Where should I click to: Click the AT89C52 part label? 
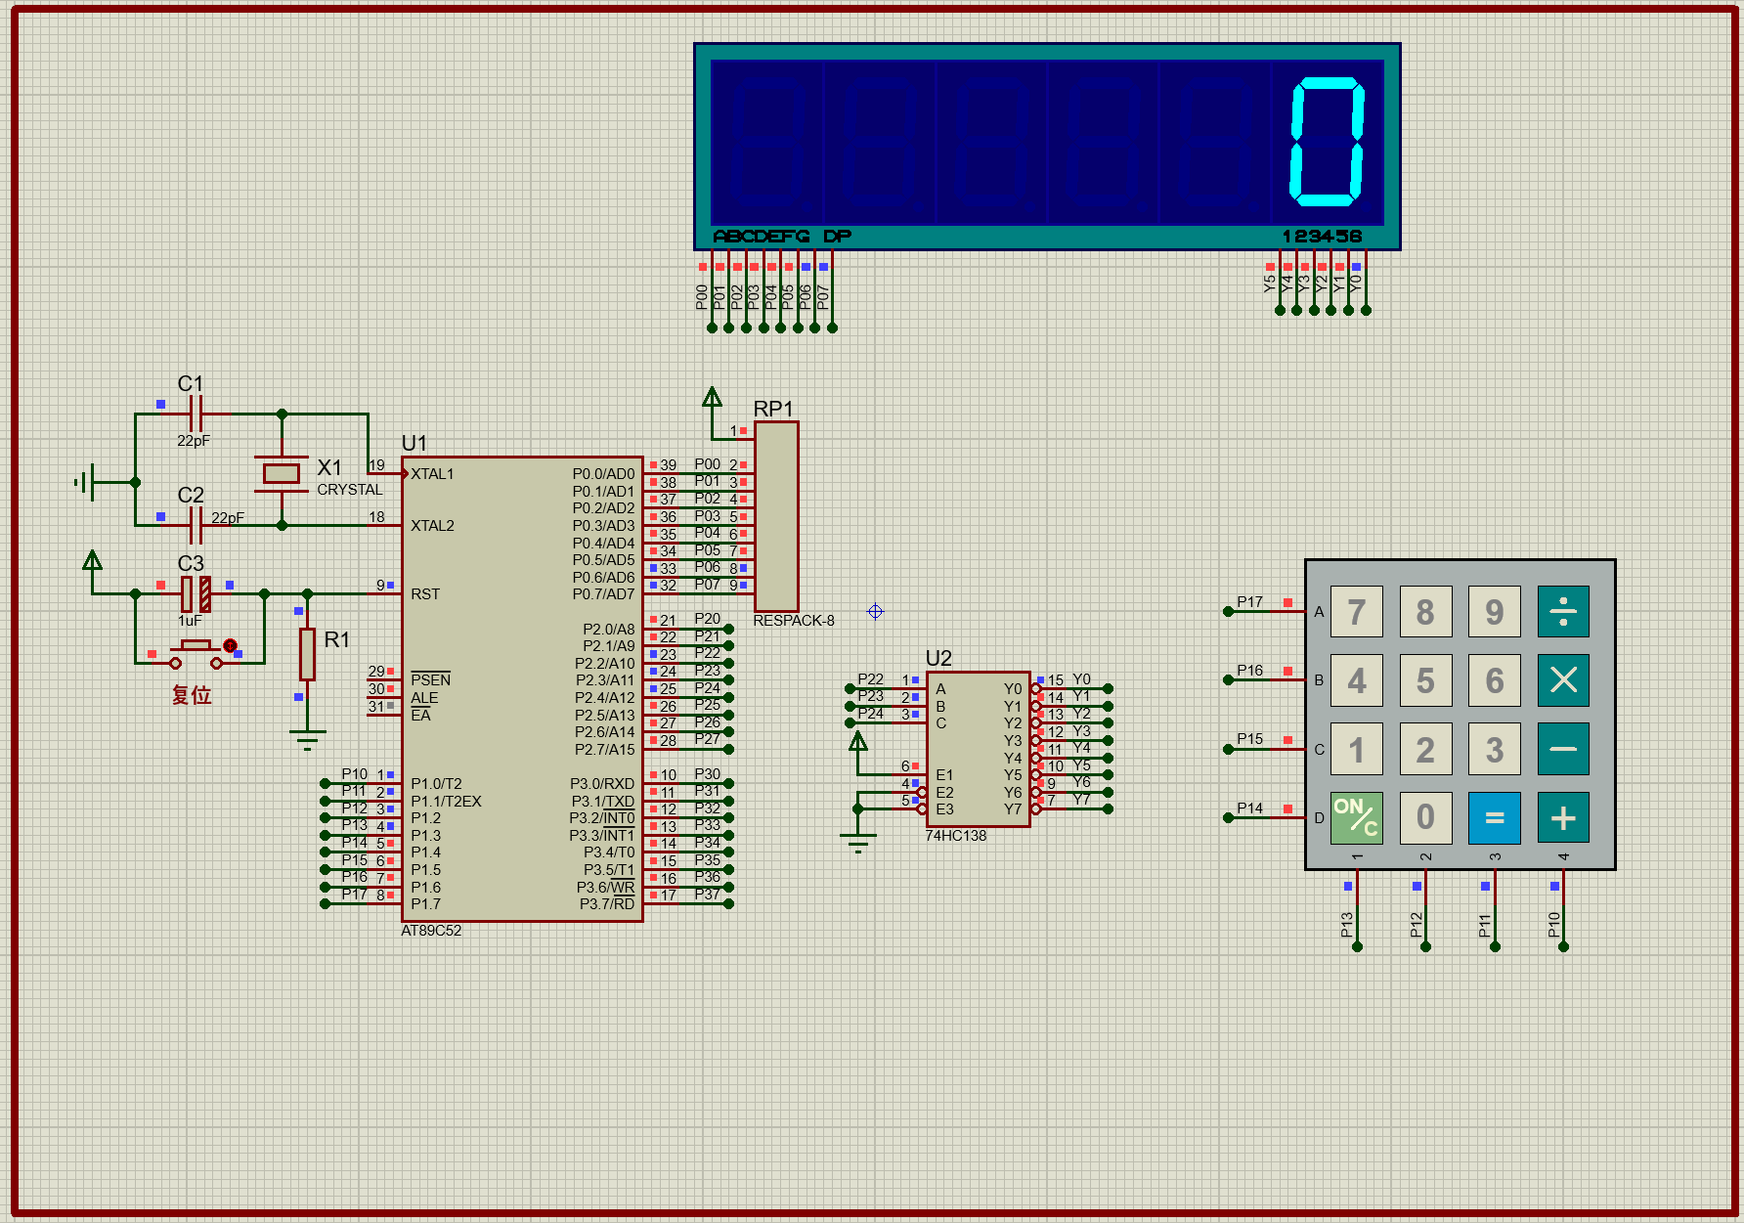click(x=431, y=931)
